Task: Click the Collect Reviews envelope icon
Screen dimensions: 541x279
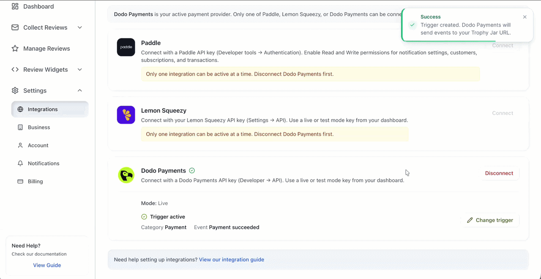Action: pyautogui.click(x=15, y=27)
